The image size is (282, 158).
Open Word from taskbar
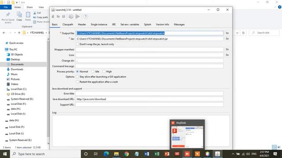tap(147, 154)
